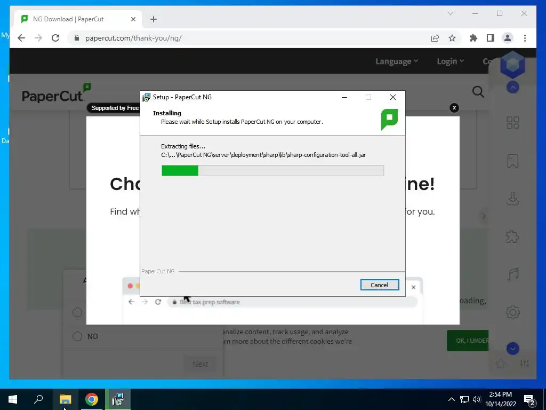Click the setup icon in installer title bar
Image resolution: width=546 pixels, height=410 pixels.
(x=146, y=97)
